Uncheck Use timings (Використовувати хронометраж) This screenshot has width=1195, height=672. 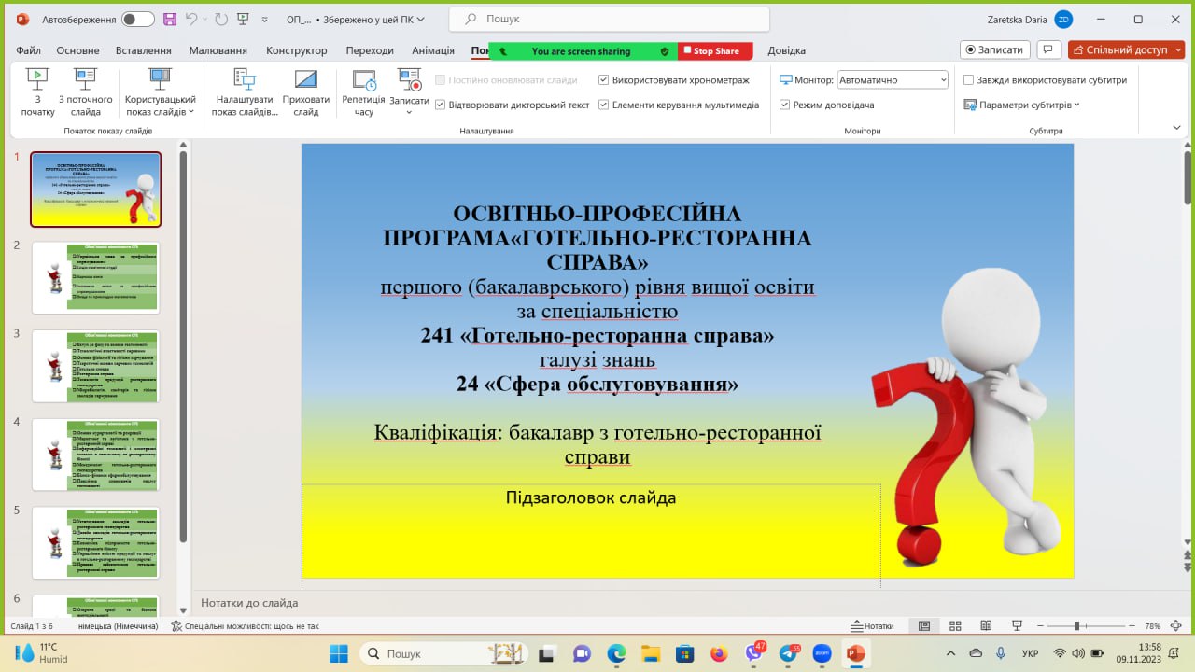(x=603, y=80)
